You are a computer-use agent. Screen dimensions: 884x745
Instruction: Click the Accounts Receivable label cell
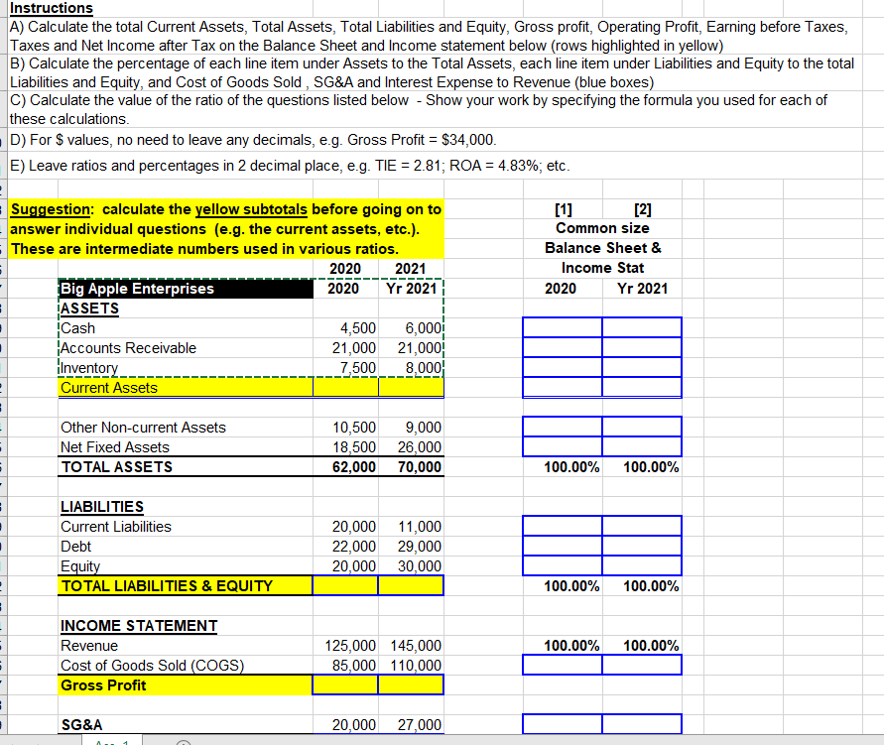click(130, 348)
